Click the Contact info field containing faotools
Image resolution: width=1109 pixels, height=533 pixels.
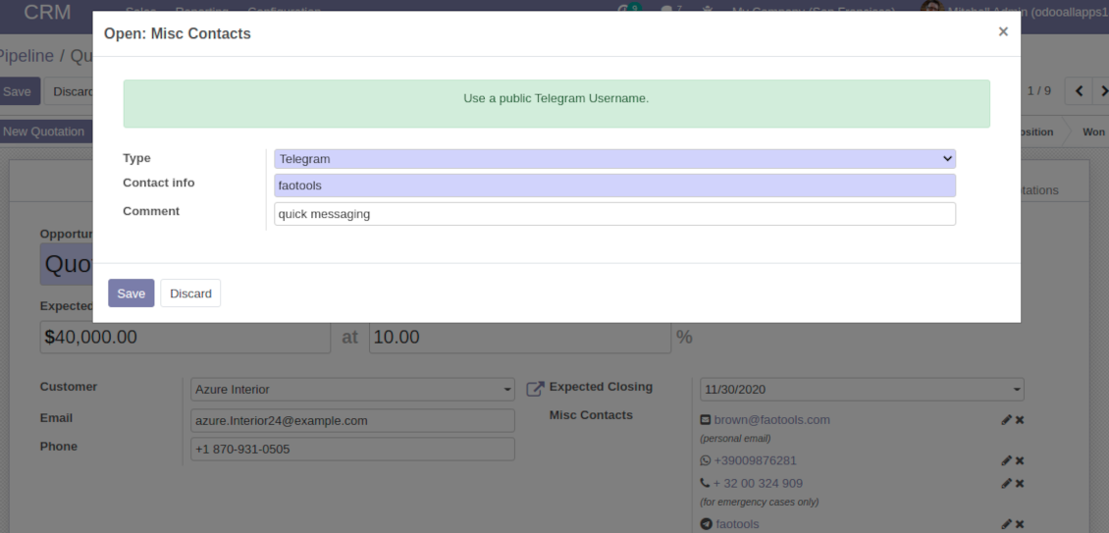(614, 186)
